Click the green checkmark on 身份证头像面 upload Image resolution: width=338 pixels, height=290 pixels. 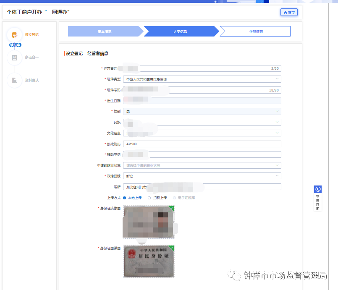pos(172,207)
